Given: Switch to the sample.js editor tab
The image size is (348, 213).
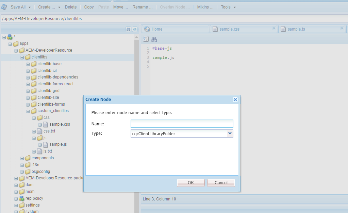Looking at the screenshot, I should tap(296, 29).
